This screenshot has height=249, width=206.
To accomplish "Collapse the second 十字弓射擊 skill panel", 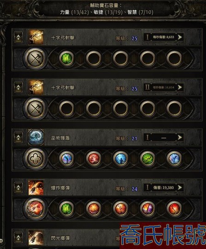I will (x=18, y=87).
